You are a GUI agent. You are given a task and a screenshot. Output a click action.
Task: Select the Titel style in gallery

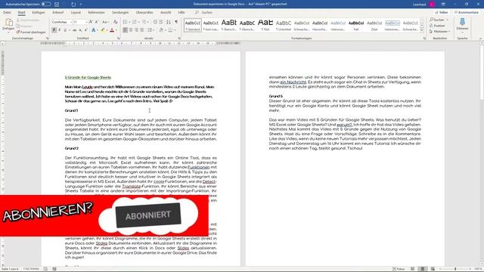pyautogui.click(x=265, y=25)
